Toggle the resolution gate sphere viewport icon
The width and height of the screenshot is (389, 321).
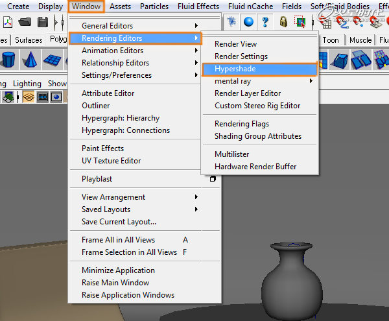point(56,97)
